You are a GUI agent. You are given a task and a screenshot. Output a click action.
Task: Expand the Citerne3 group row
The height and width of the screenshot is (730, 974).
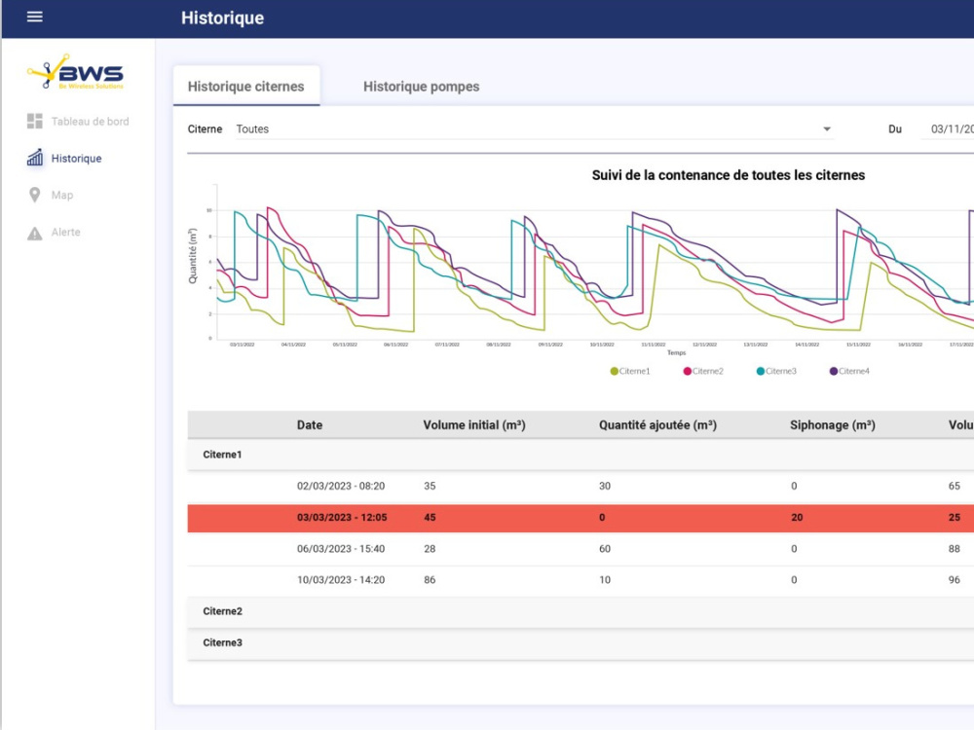click(581, 643)
